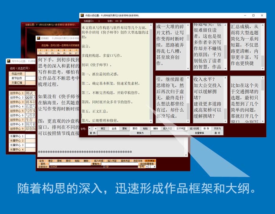Click the writing center window title icon

[x=9, y=61]
